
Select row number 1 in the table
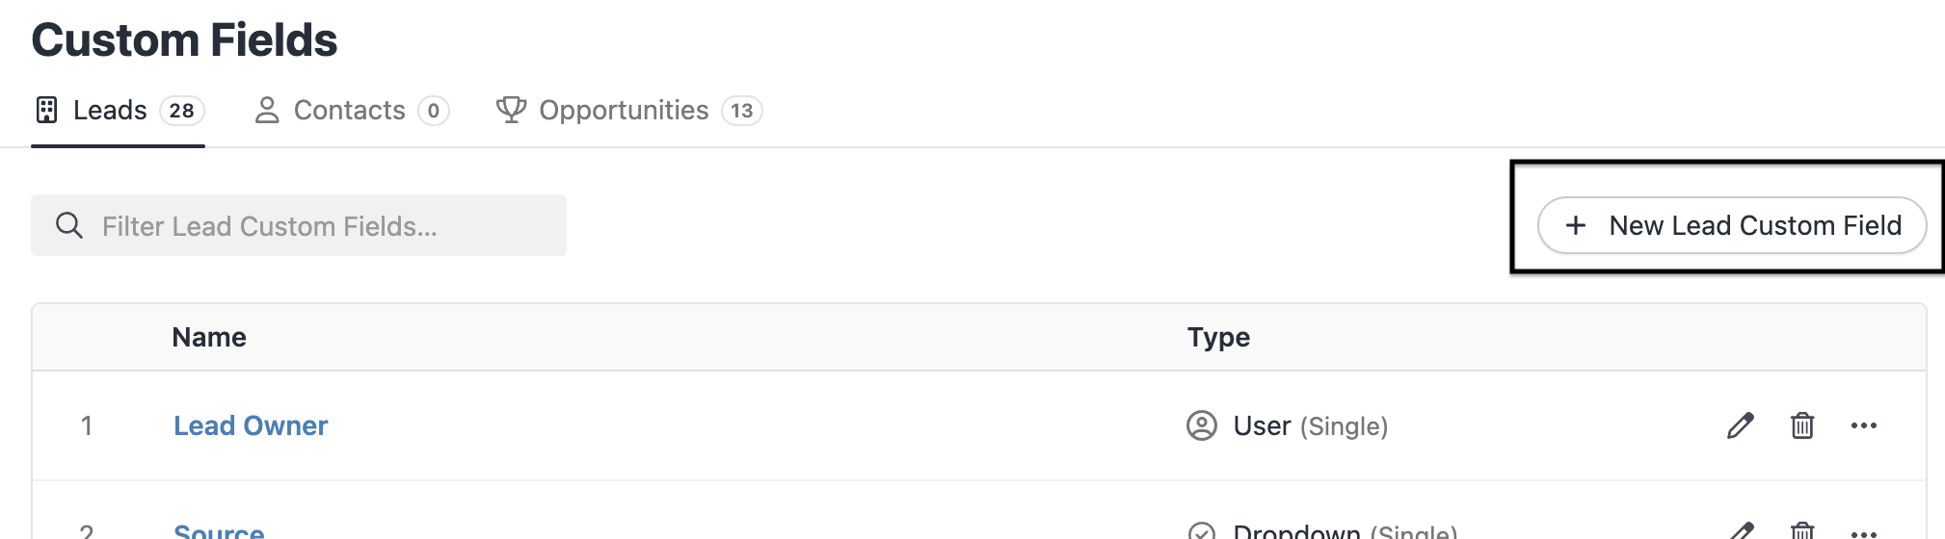87,425
